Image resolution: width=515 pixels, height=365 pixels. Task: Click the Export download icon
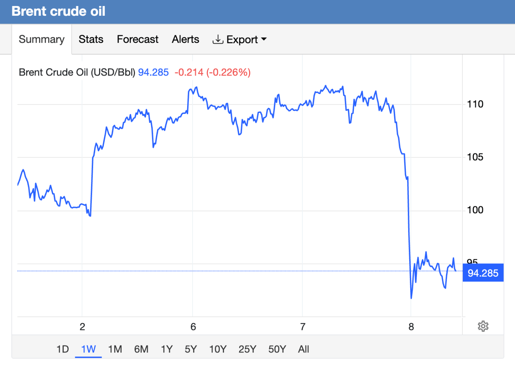[x=218, y=39]
